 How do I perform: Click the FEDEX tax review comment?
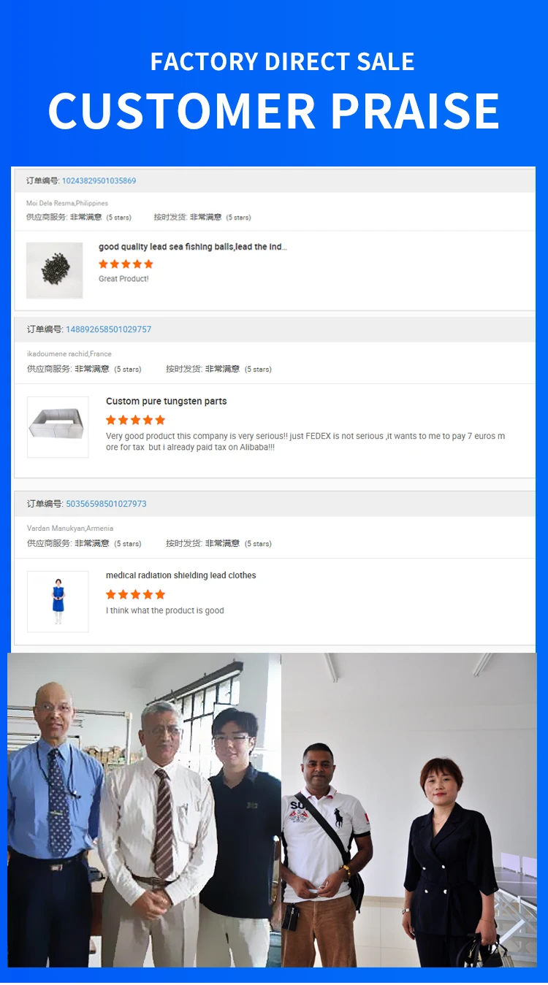(x=305, y=442)
